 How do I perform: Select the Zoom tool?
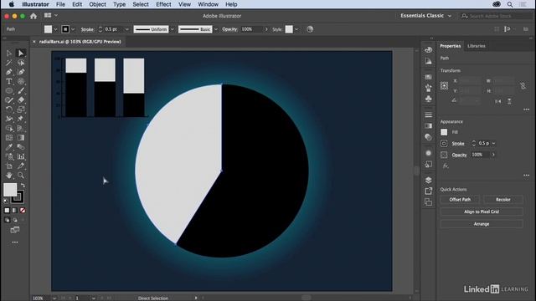(20, 176)
